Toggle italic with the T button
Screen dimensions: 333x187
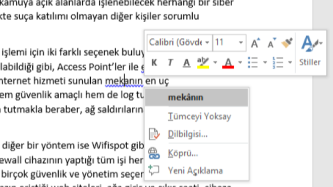coord(170,63)
